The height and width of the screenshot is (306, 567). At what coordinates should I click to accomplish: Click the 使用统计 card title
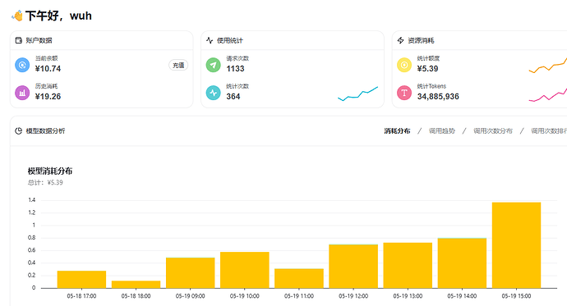tap(230, 40)
